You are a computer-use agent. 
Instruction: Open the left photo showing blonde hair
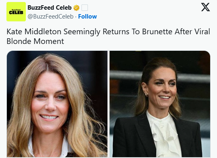57,104
